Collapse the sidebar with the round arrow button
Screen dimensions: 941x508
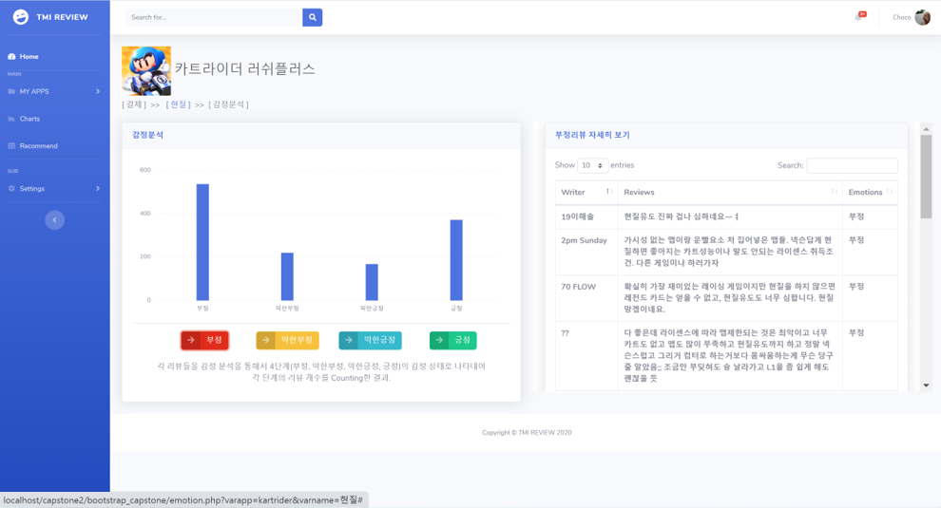pos(54,220)
